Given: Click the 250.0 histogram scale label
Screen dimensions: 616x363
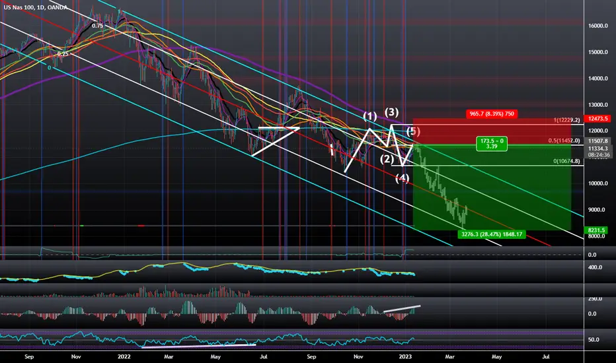Looking at the screenshot, I should pos(595,298).
